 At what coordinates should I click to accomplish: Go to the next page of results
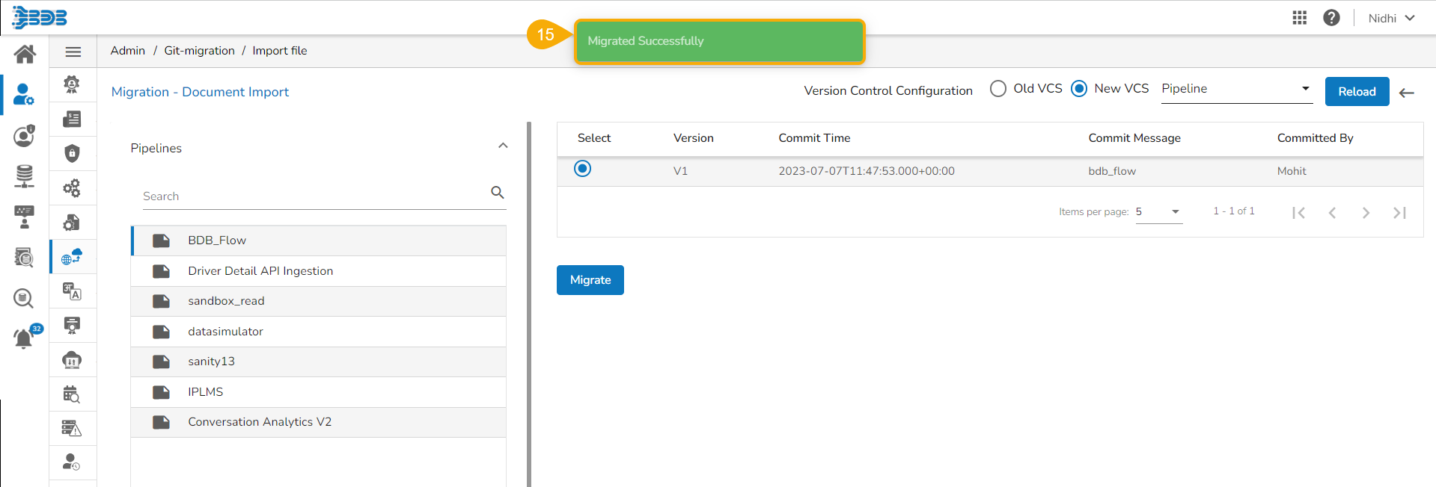click(x=1366, y=213)
